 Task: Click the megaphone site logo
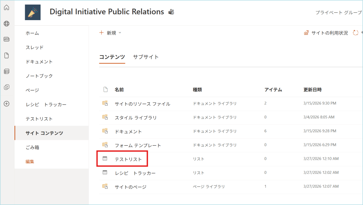tap(33, 12)
